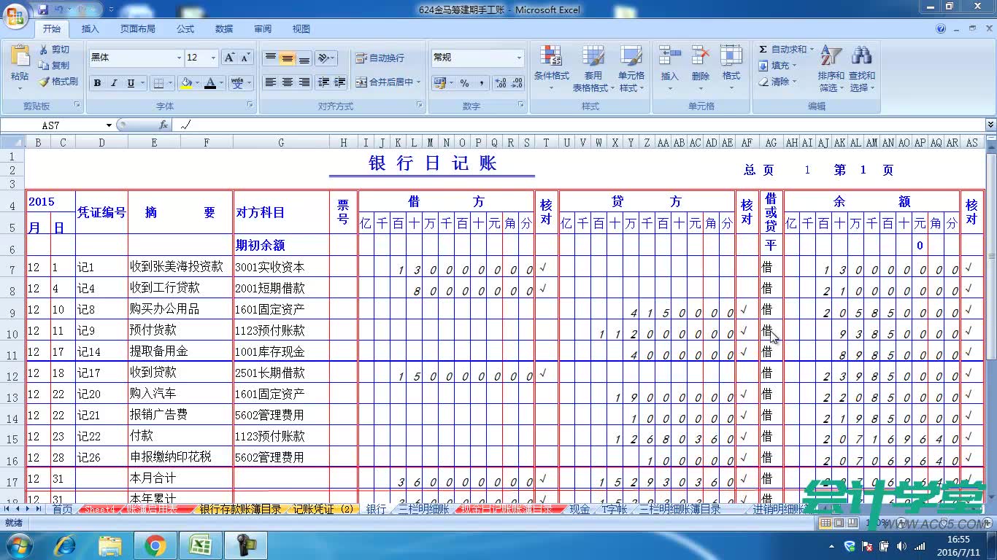Click the Insert cells (插入) icon
The image size is (997, 560).
point(669,56)
